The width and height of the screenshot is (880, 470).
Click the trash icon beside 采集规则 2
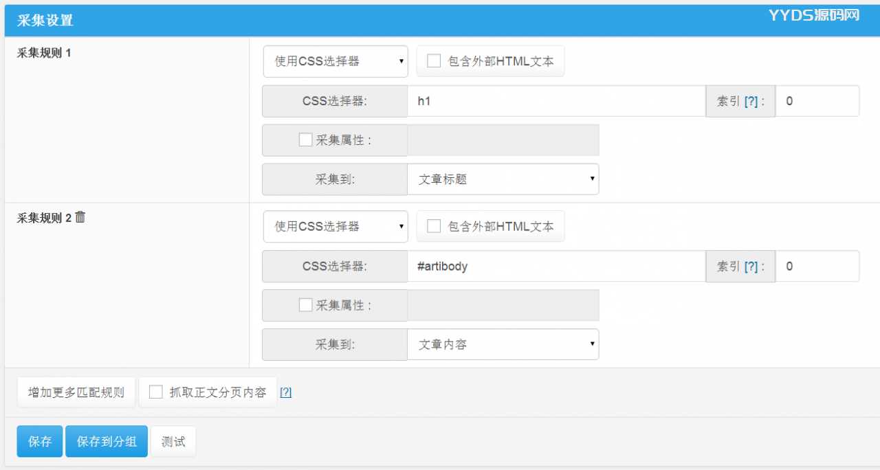(80, 217)
